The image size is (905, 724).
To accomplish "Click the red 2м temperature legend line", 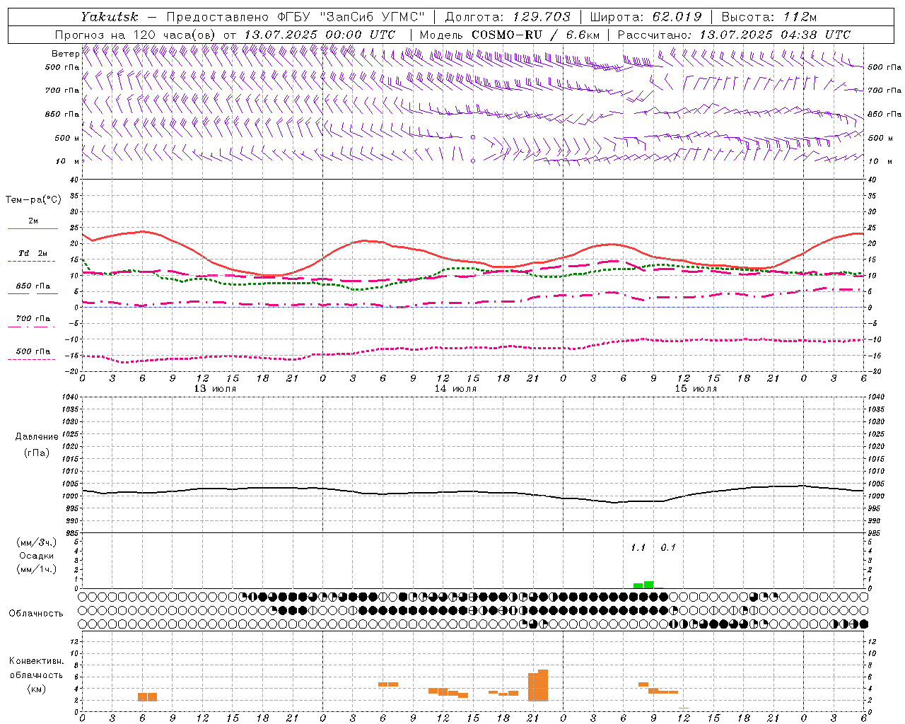I will click(33, 229).
